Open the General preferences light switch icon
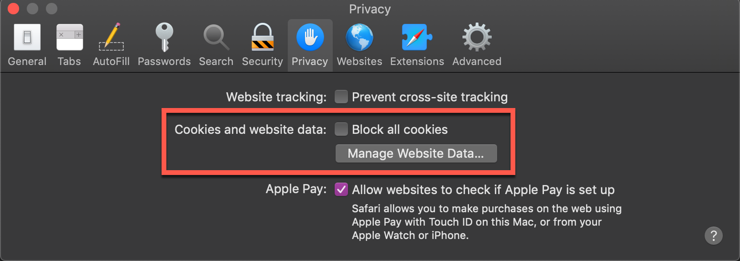 coord(27,37)
